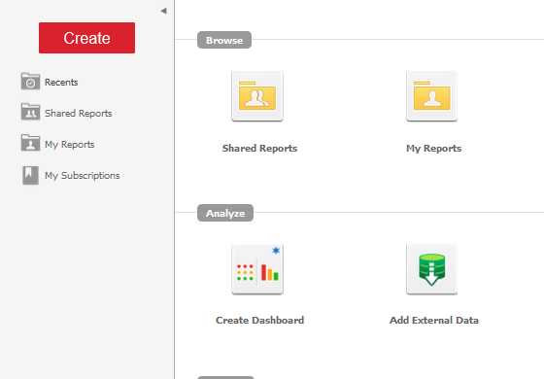Launch the Create Dashboard chart icon tile

pyautogui.click(x=257, y=269)
